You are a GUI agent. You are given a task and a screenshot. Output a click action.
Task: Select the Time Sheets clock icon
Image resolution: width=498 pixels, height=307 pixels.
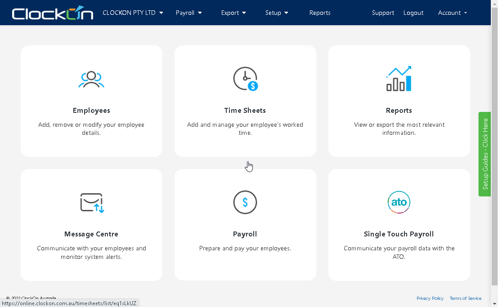[245, 78]
